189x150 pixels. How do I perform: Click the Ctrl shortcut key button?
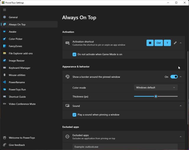[159, 43]
